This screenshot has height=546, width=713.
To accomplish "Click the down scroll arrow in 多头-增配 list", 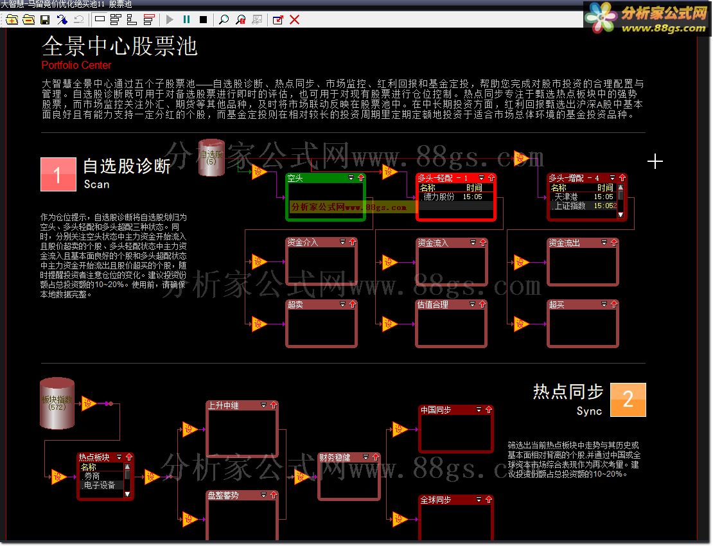I will [621, 215].
